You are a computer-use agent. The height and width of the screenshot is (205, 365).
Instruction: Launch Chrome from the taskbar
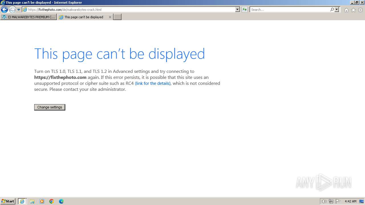click(x=52, y=201)
